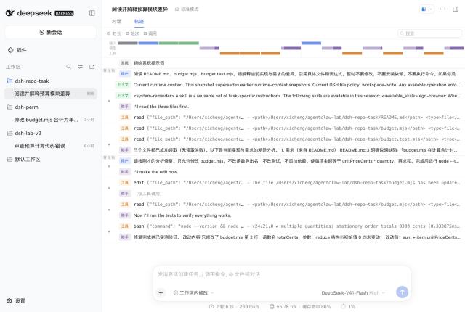Viewport: 465px width, 312px height.
Task: Start a new chat with 新会话
Action: [51, 32]
